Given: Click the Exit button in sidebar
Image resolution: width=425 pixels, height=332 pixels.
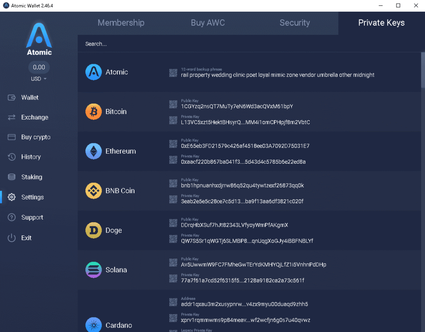Looking at the screenshot, I should click(x=26, y=238).
